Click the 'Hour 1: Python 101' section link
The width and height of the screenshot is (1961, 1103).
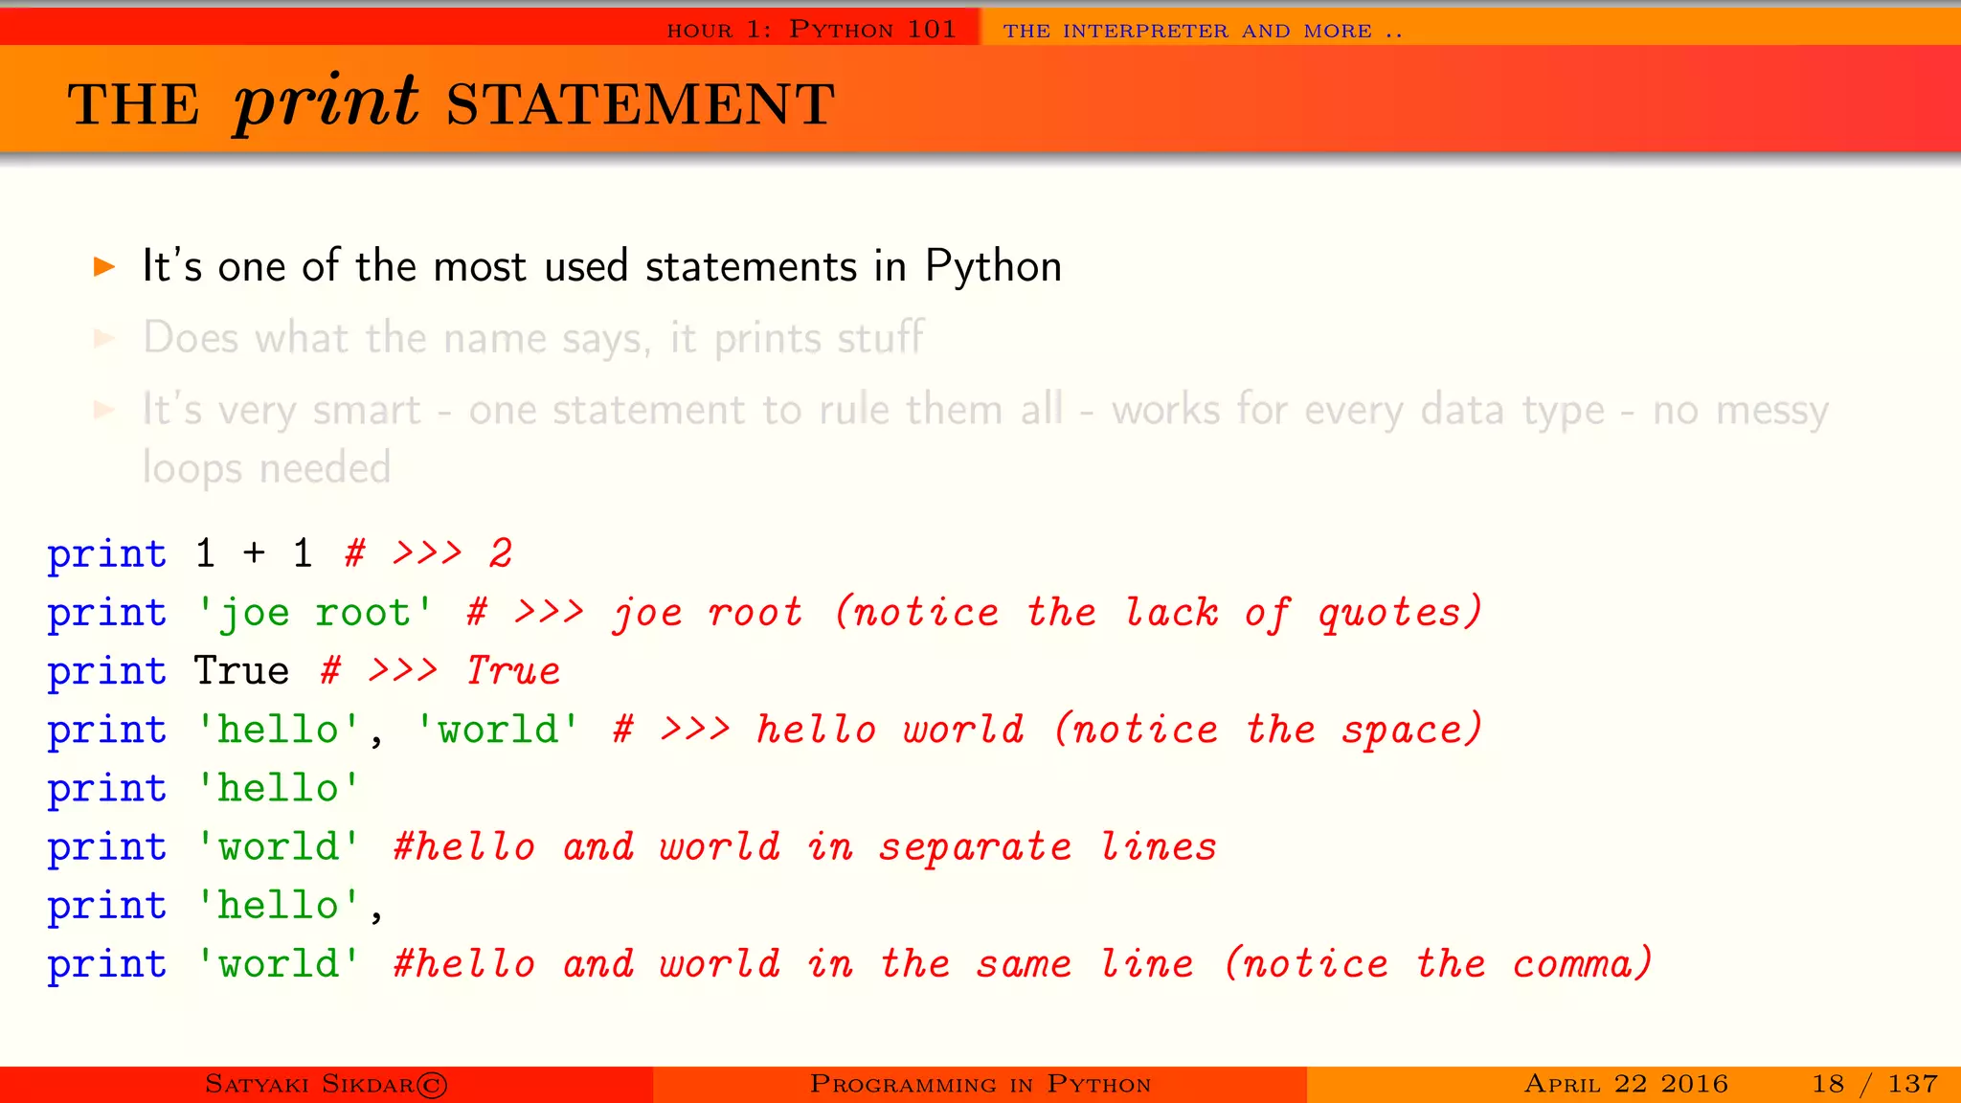[811, 30]
